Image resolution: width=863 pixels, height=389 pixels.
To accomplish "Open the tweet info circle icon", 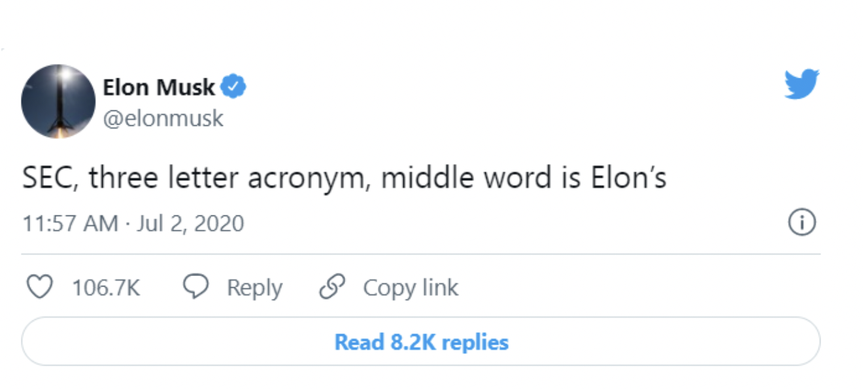I will pyautogui.click(x=802, y=224).
